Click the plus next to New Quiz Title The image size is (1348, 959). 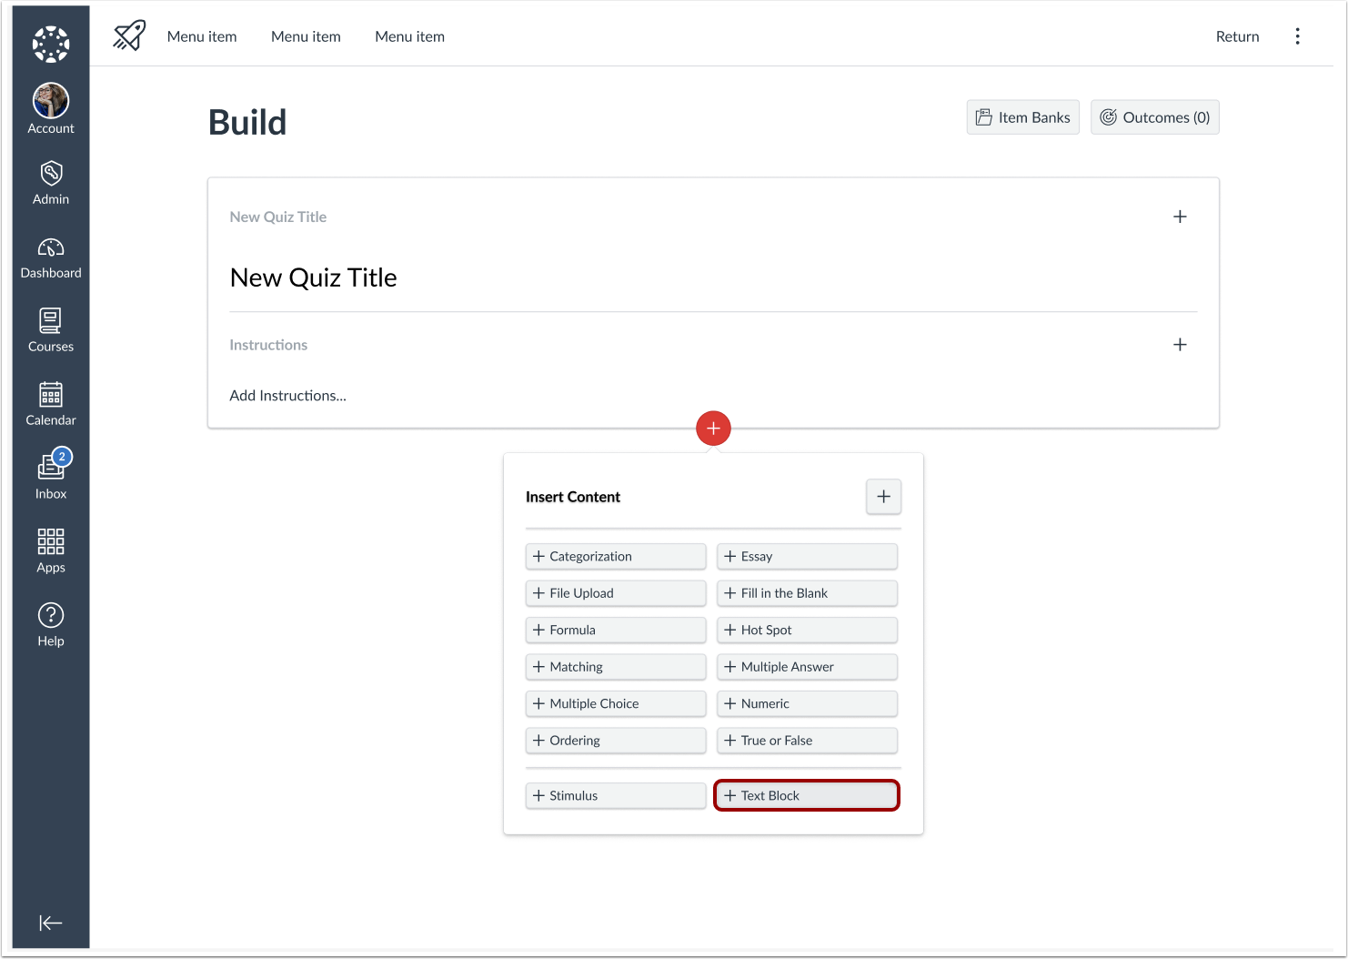pos(1180,217)
